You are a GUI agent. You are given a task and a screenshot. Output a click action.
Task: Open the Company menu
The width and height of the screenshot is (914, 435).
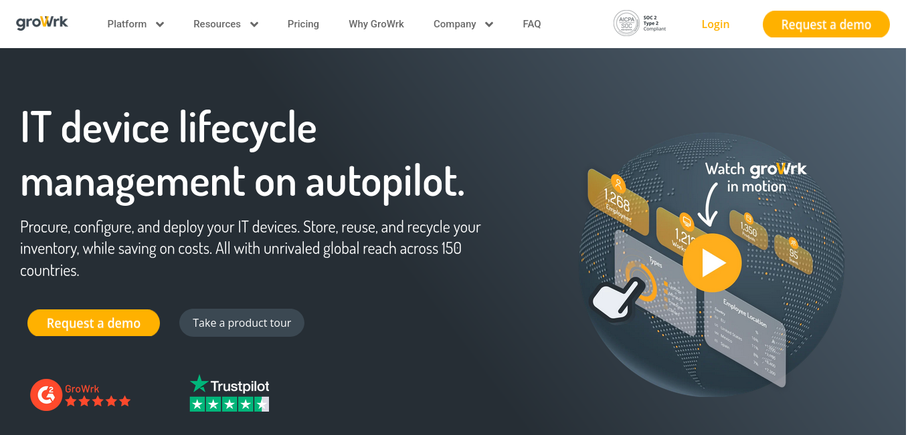pos(455,24)
